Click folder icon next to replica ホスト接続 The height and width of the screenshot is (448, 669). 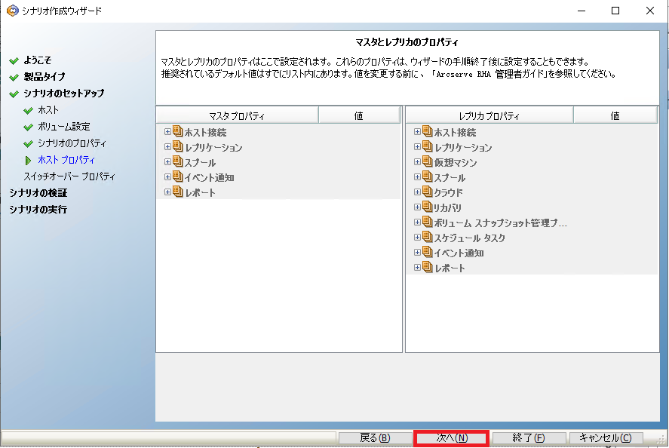(x=427, y=131)
